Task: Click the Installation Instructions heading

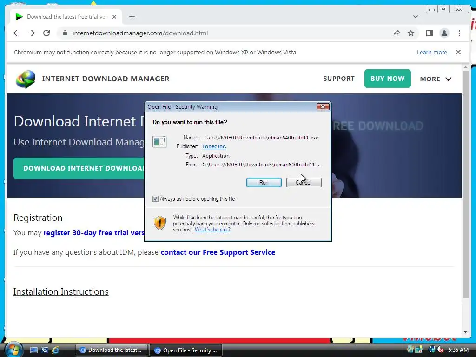Action: point(61,291)
